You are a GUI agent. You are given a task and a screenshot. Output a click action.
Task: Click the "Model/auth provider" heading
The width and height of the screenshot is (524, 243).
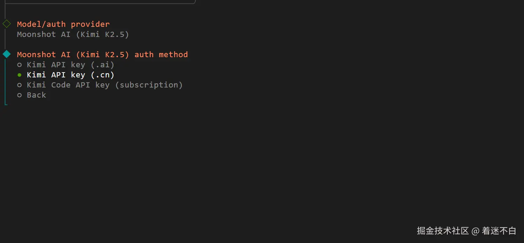point(63,24)
